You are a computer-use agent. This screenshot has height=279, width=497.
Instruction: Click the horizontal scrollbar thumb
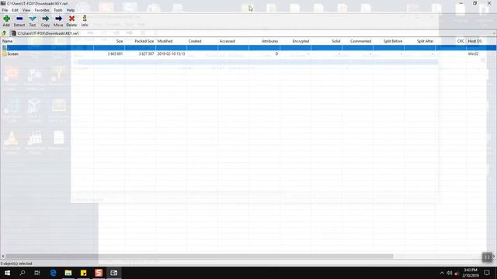[200, 257]
